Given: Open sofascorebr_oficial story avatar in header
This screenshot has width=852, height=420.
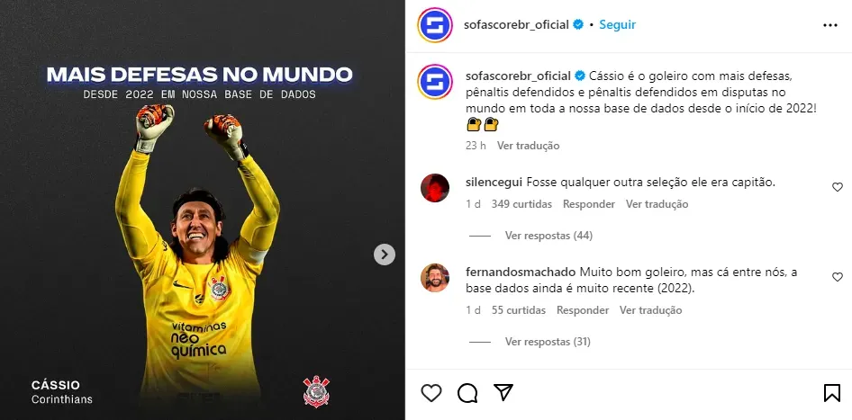Looking at the screenshot, I should tap(435, 25).
